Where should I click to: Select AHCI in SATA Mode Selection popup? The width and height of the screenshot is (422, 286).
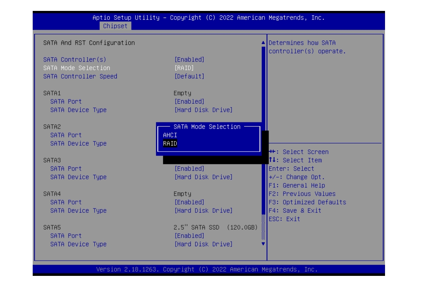tap(170, 135)
